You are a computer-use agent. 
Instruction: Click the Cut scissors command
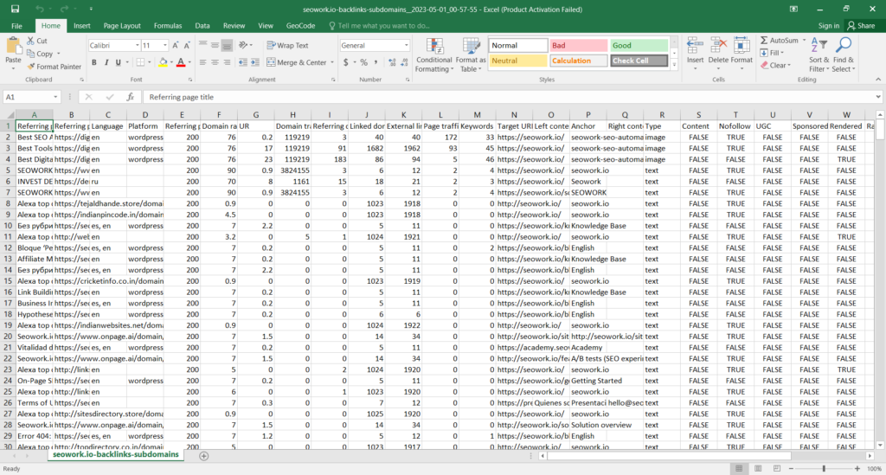click(x=37, y=41)
